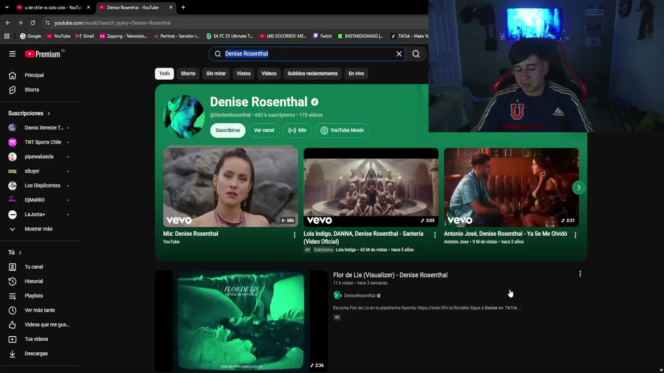This screenshot has height=373, width=664.
Task: Open Ver más tarde in the sidebar
Action: pyautogui.click(x=39, y=310)
